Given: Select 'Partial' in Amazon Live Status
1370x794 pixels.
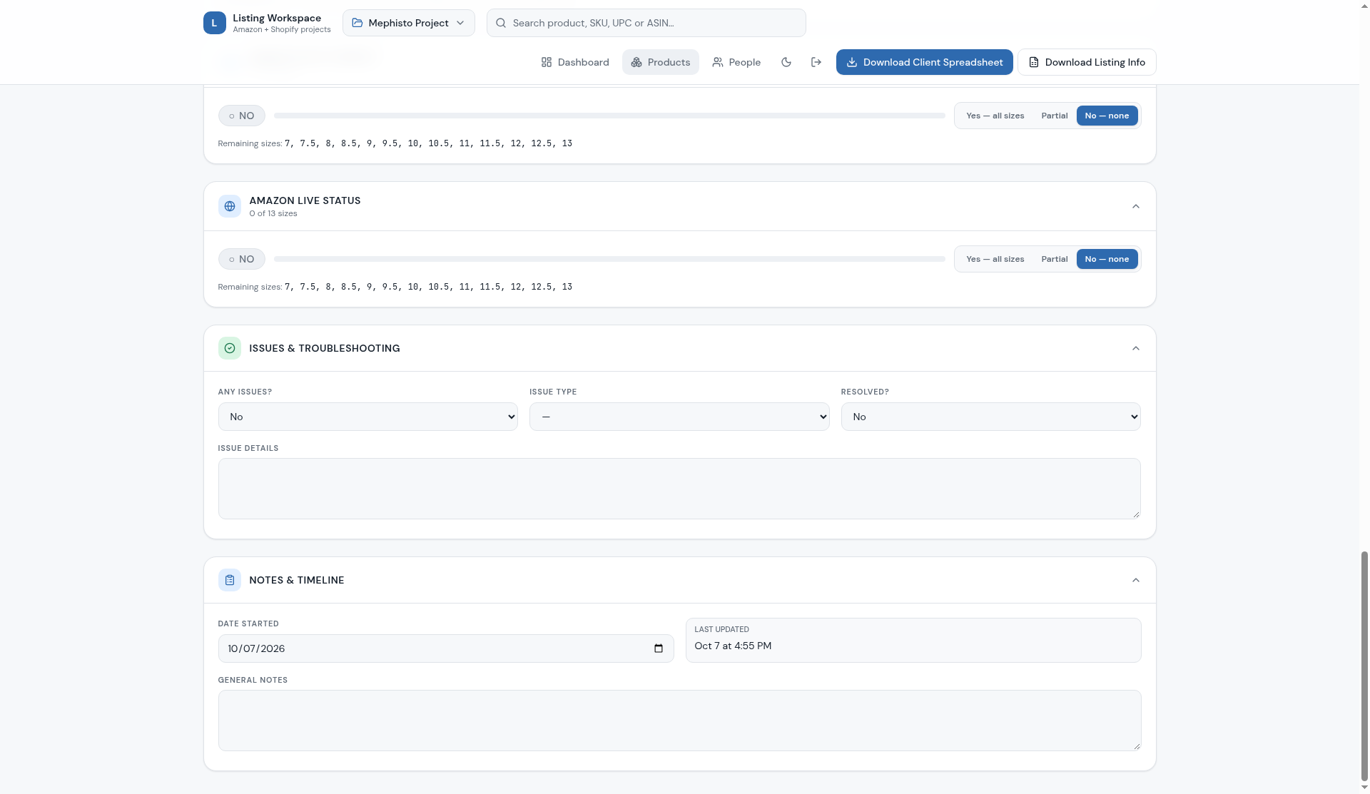Looking at the screenshot, I should pyautogui.click(x=1054, y=259).
